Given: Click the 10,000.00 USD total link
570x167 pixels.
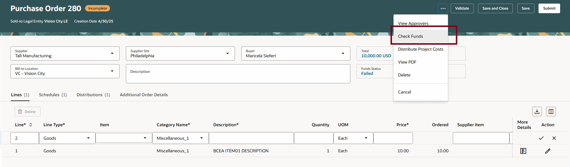Looking at the screenshot, I should click(x=376, y=56).
